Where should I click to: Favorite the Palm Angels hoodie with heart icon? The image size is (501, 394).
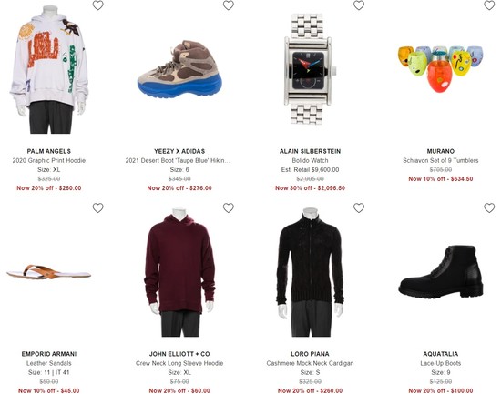pyautogui.click(x=98, y=5)
